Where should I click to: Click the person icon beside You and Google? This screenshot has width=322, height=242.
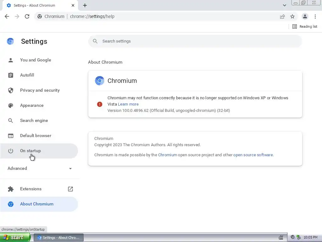click(x=11, y=60)
